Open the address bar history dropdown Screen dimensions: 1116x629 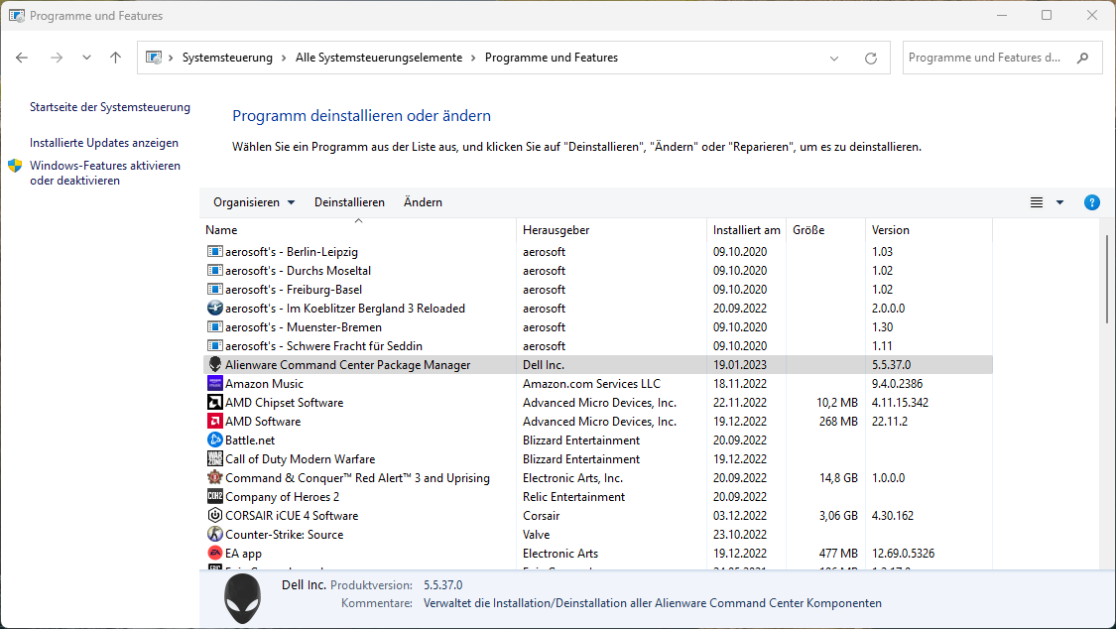[834, 59]
